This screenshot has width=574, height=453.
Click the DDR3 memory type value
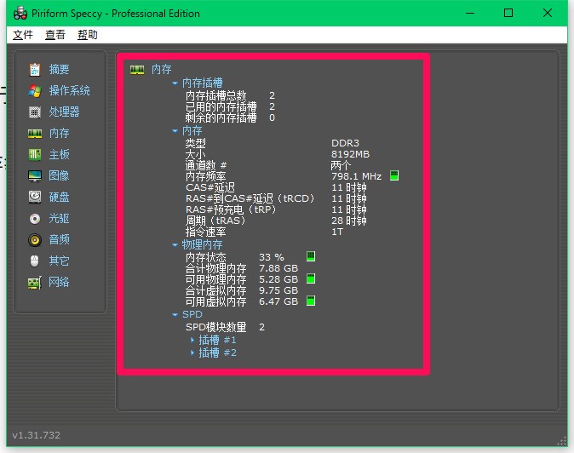[345, 143]
